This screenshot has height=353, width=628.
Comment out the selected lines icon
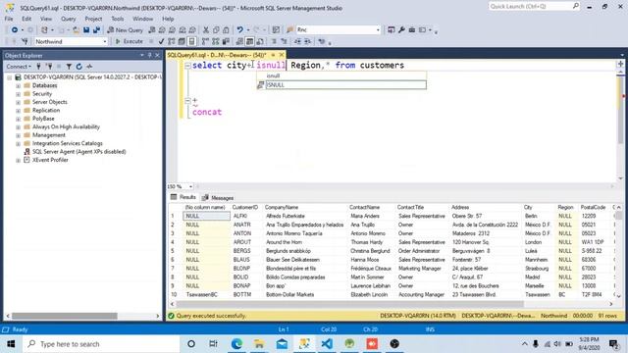[x=274, y=41]
